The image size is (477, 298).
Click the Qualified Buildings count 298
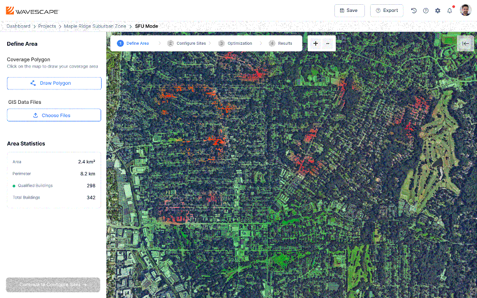click(x=91, y=186)
